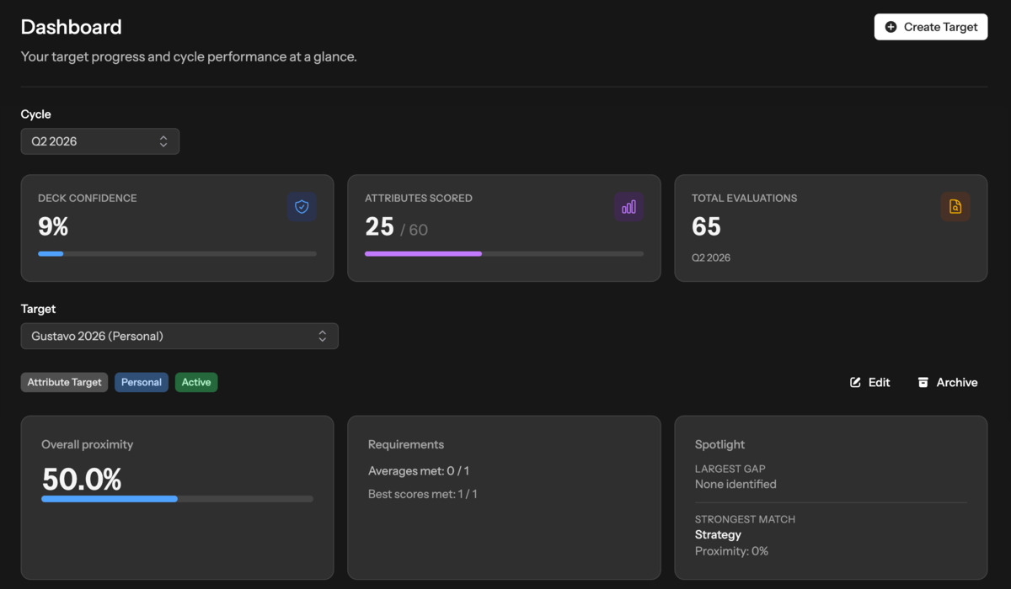The image size is (1011, 589).
Task: Click the 9% Deck Confidence value
Action: click(53, 226)
